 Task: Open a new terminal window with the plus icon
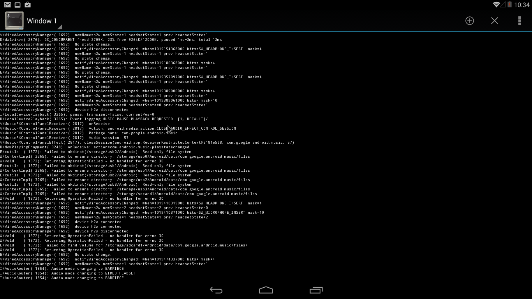469,21
